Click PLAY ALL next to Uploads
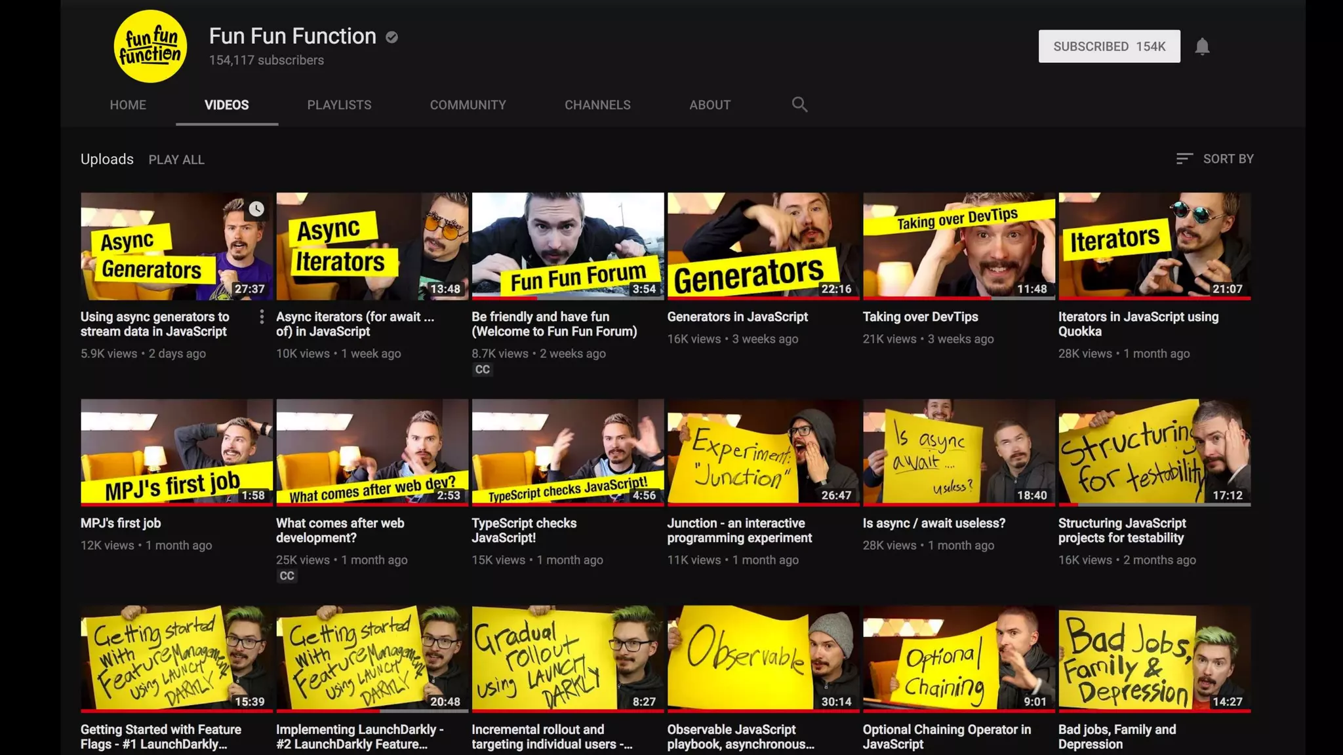Viewport: 1343px width, 755px height. tap(176, 160)
